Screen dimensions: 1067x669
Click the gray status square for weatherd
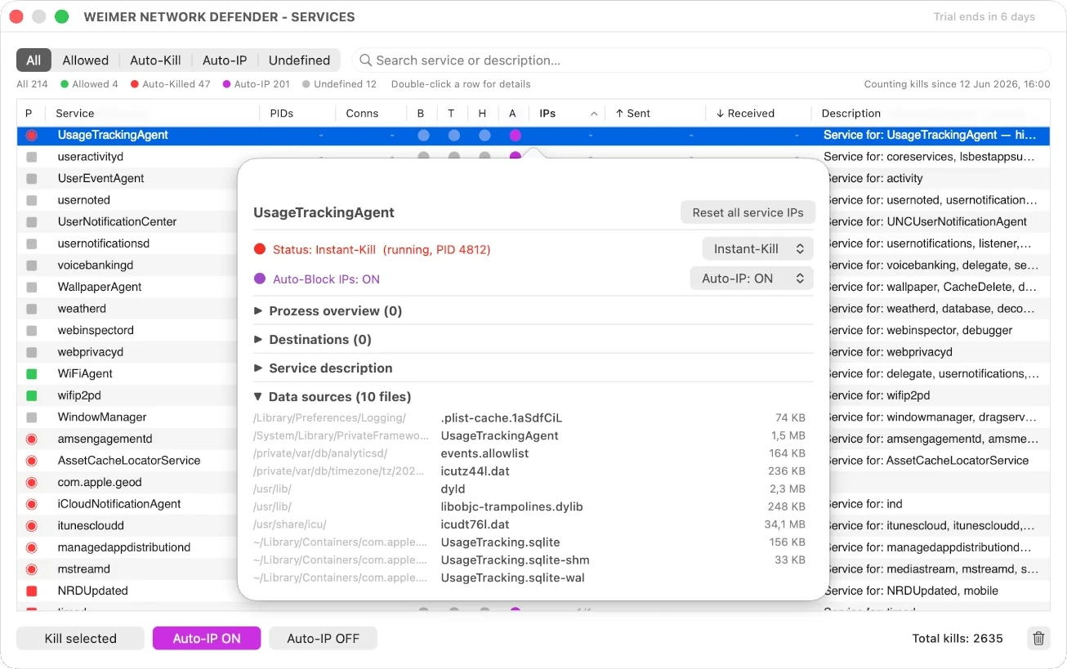(x=32, y=309)
